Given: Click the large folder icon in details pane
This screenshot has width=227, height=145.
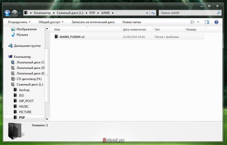Looking at the screenshot, I should pyautogui.click(x=15, y=131).
